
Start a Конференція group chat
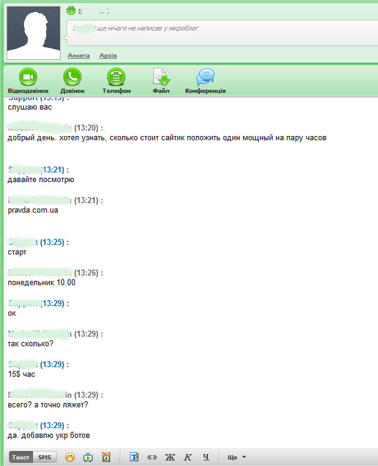click(x=205, y=77)
